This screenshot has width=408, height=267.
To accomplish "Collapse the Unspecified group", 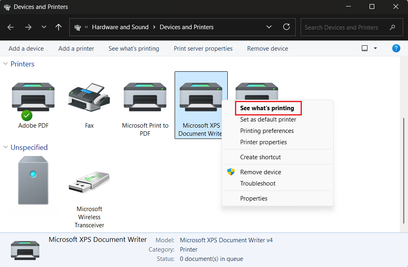I will [x=6, y=147].
